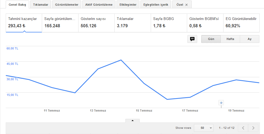
Task: Switch chart to Gün view
Action: pos(211,39)
